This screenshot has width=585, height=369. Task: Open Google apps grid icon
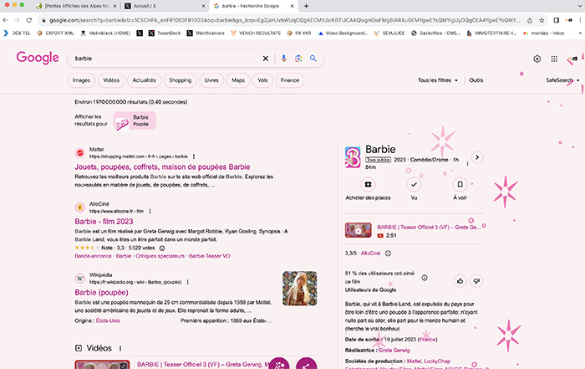[x=554, y=59]
